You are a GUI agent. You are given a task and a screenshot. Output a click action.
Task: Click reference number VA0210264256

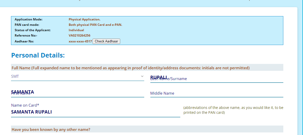point(79,36)
